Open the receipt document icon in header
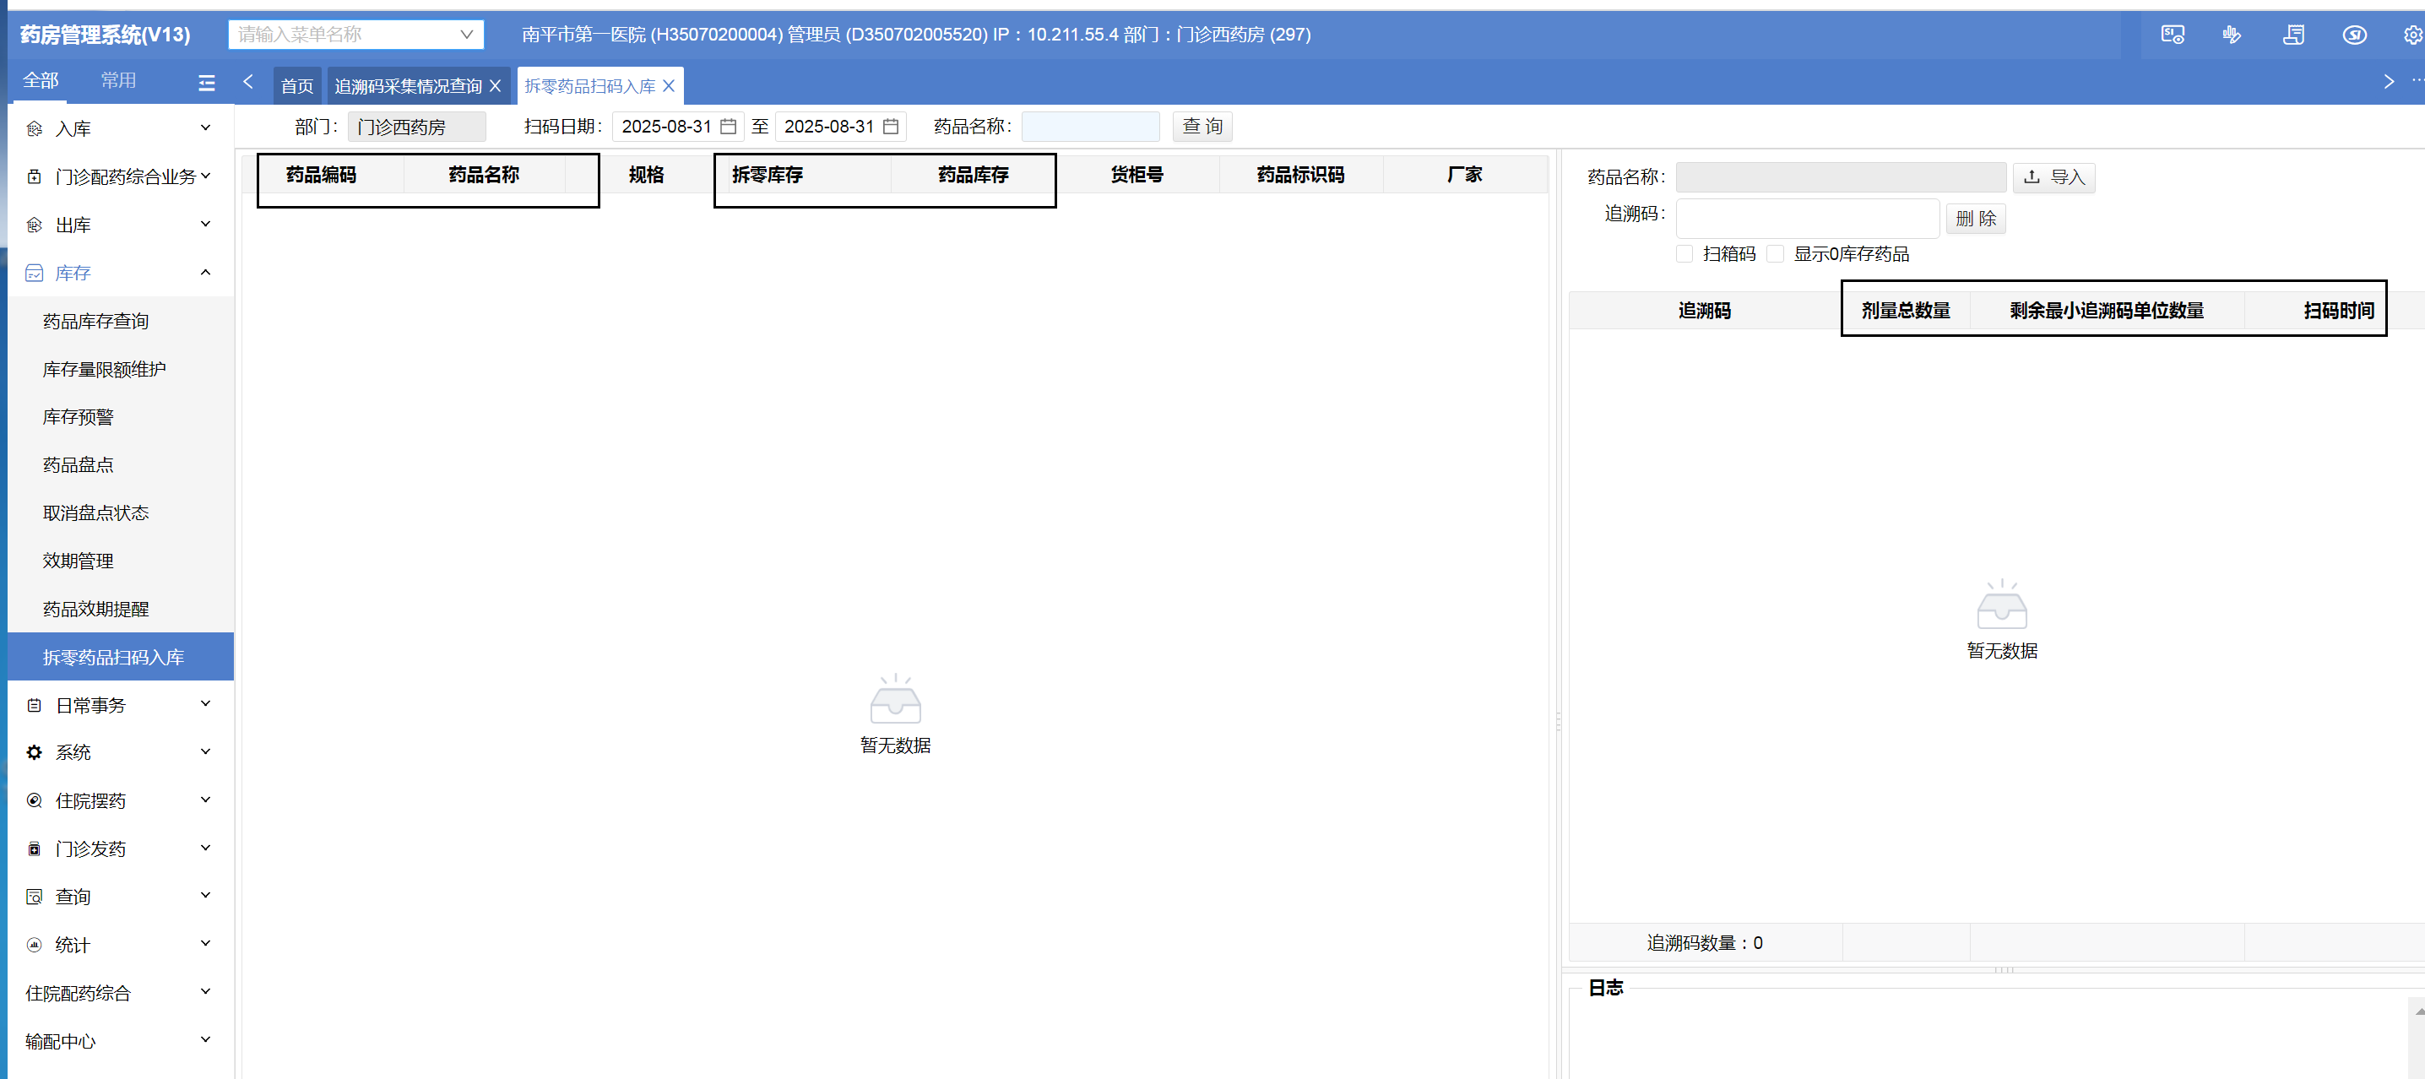 2293,35
